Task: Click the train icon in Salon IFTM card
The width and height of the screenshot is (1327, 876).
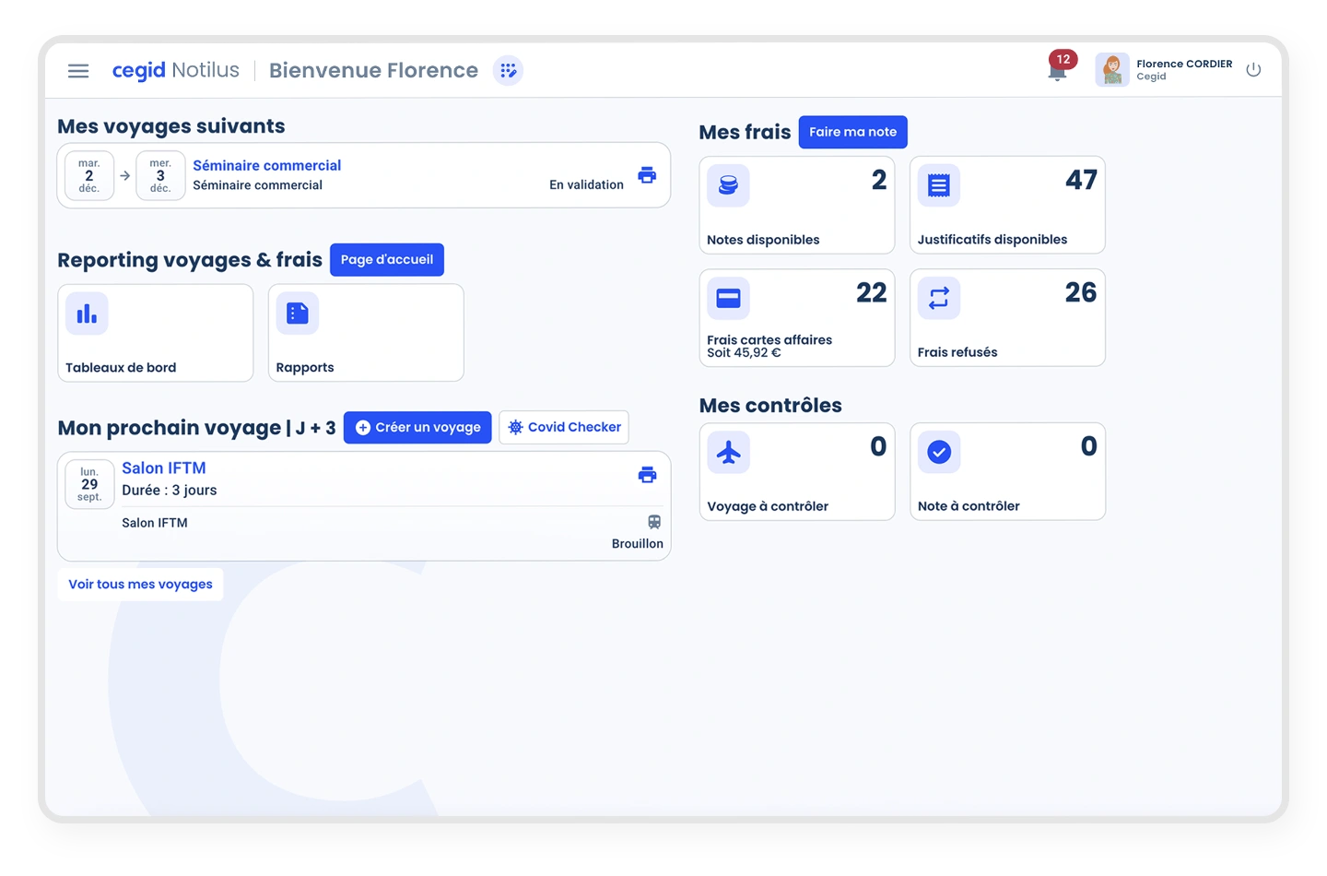Action: 654,522
